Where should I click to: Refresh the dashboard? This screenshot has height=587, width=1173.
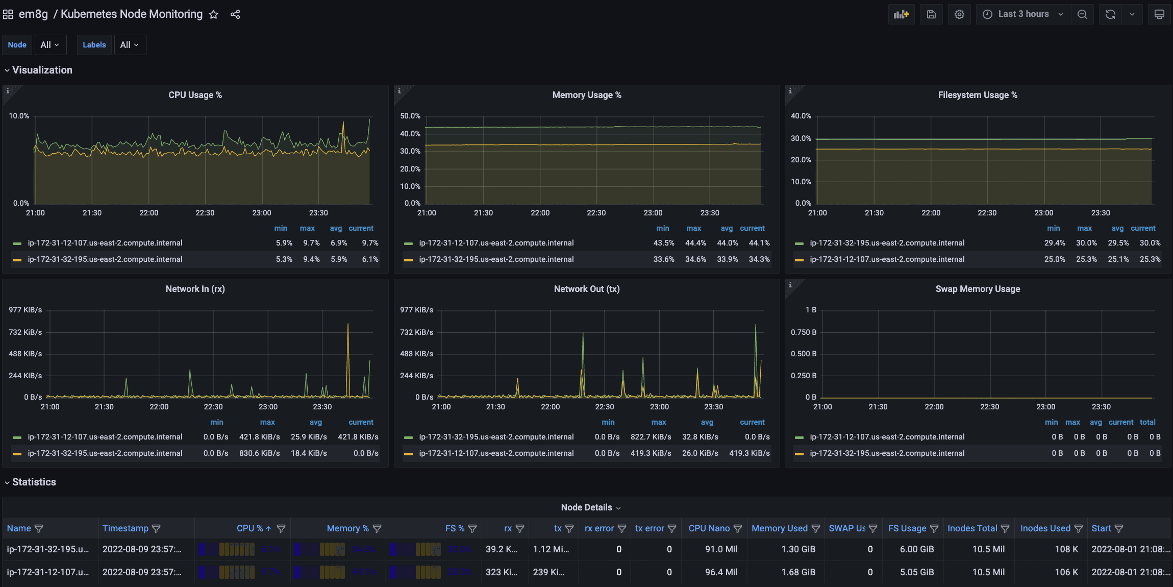[1110, 14]
